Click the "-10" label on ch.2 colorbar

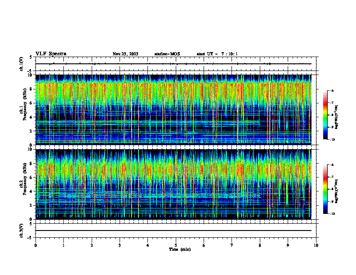pos(333,214)
